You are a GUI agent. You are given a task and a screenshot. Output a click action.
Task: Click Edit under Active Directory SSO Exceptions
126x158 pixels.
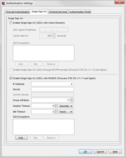click(36, 64)
